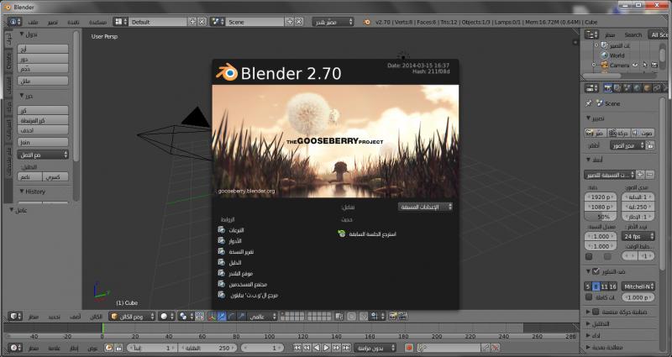Render an OpenGL animation of the viewport

(x=402, y=316)
